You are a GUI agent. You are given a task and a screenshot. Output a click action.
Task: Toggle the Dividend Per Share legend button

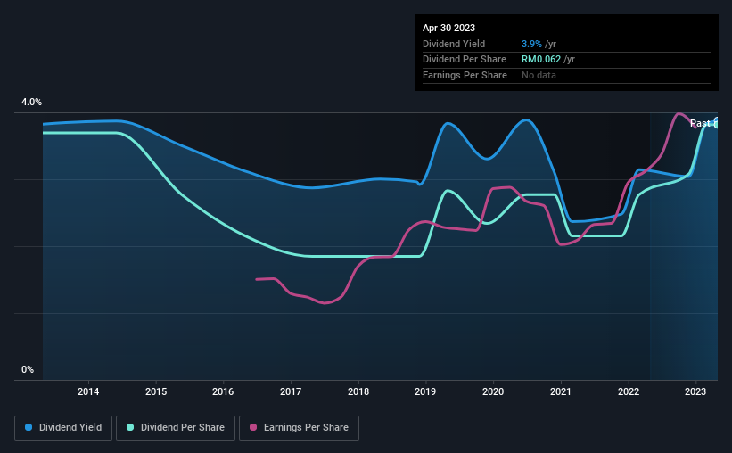pos(176,428)
